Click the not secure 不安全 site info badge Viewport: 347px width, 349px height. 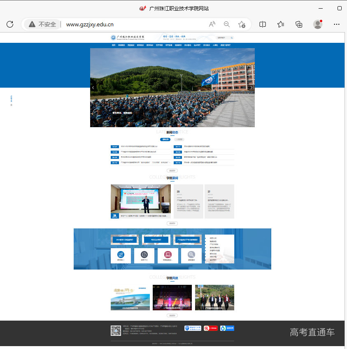click(42, 24)
